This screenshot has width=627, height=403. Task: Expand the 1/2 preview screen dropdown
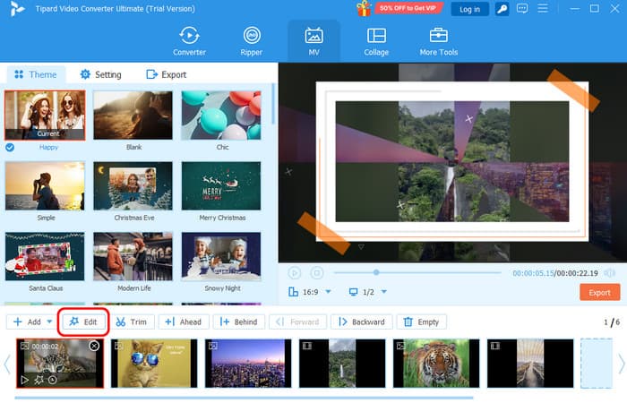[384, 292]
